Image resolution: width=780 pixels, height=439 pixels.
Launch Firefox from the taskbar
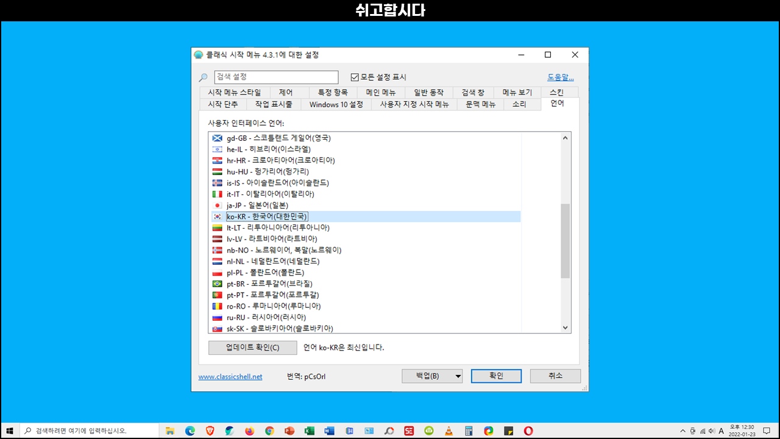click(249, 430)
